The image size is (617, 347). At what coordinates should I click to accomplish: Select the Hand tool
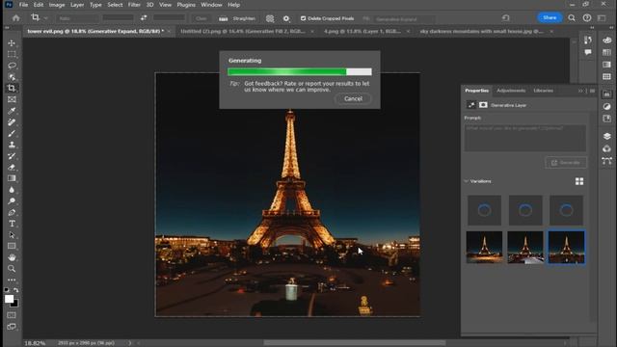point(12,257)
